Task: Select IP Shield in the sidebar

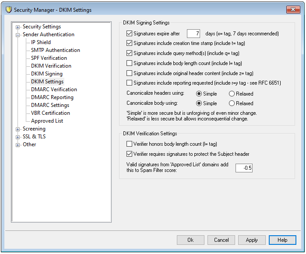Action: point(41,42)
